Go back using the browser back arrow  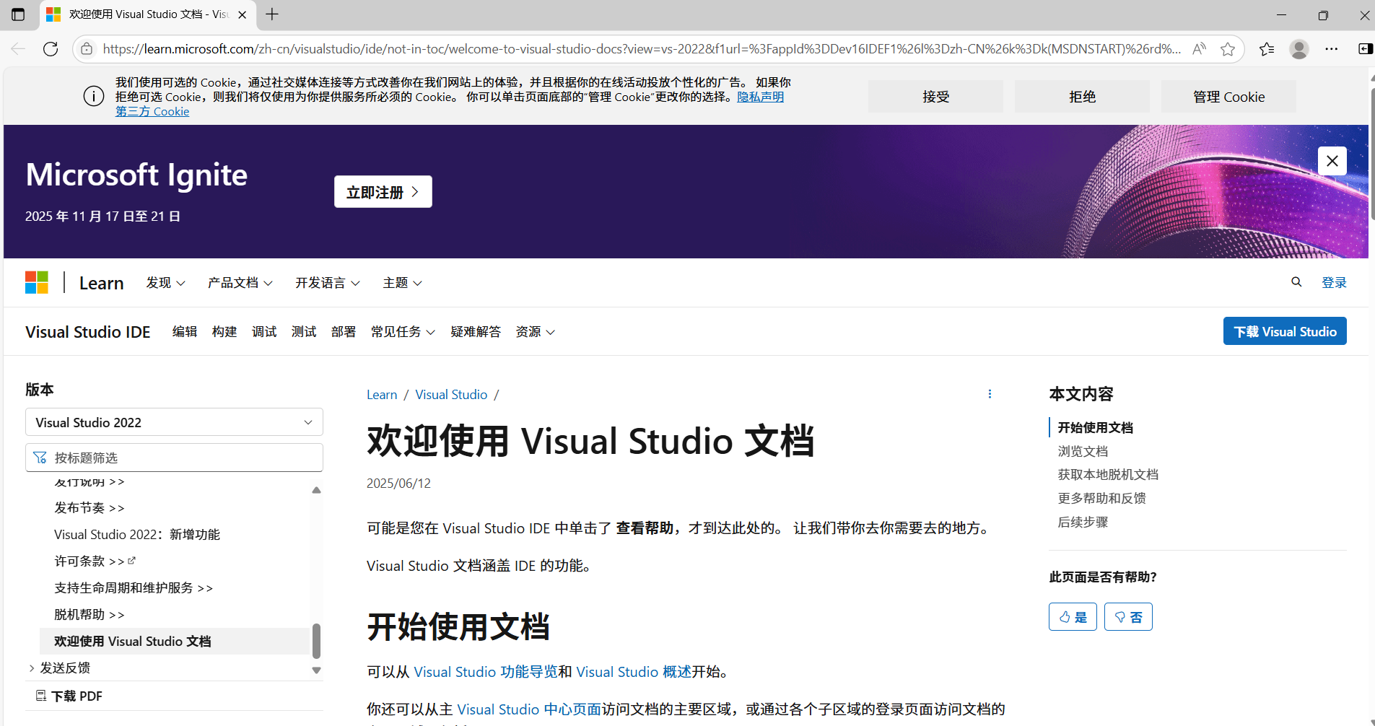coord(18,49)
